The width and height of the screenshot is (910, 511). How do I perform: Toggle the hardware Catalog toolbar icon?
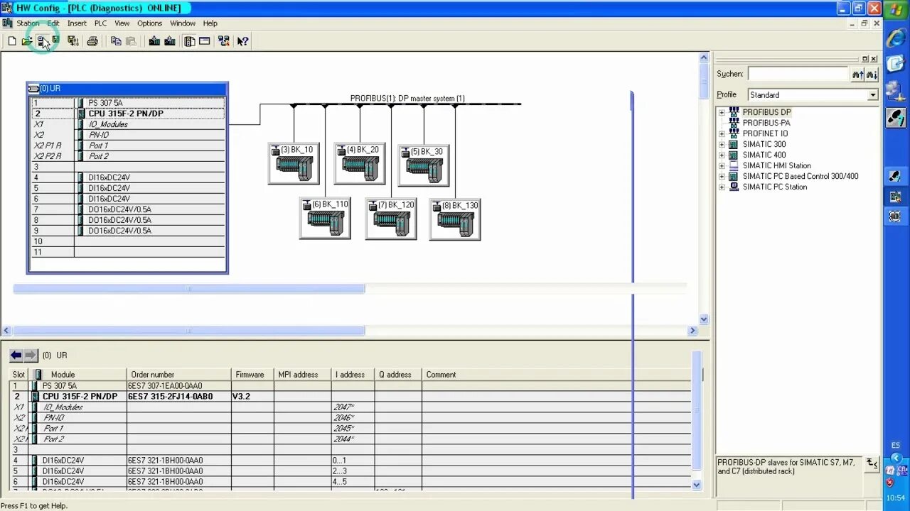point(190,41)
